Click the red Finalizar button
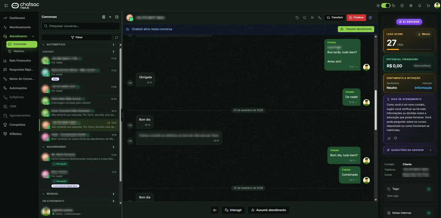441x218 pixels. tap(356, 18)
